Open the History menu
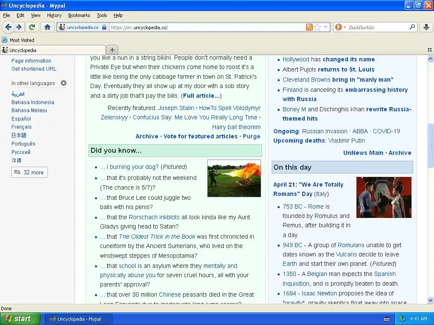This screenshot has width=434, height=325. point(54,15)
